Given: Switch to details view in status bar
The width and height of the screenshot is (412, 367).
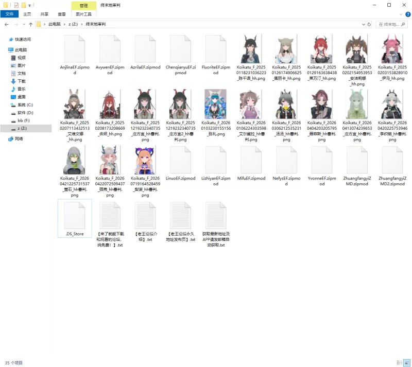Looking at the screenshot, I should (x=400, y=363).
